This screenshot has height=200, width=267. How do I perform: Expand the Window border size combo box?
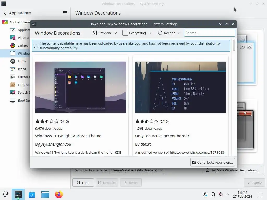[137, 170]
